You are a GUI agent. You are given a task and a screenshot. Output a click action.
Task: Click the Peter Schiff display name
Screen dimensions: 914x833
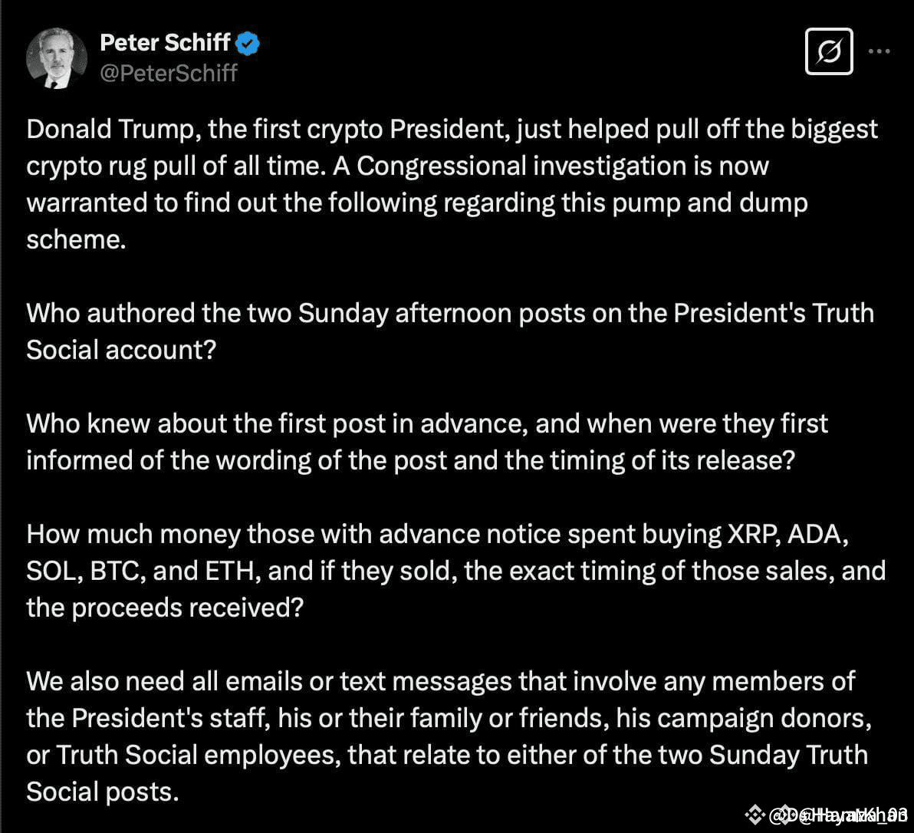pos(165,42)
